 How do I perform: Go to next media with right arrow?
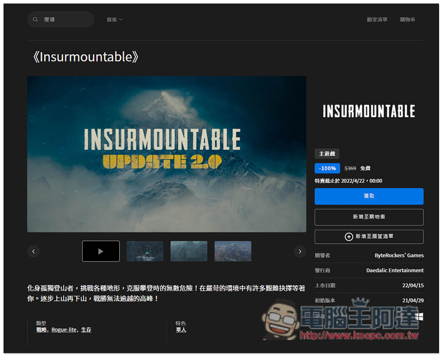click(300, 251)
